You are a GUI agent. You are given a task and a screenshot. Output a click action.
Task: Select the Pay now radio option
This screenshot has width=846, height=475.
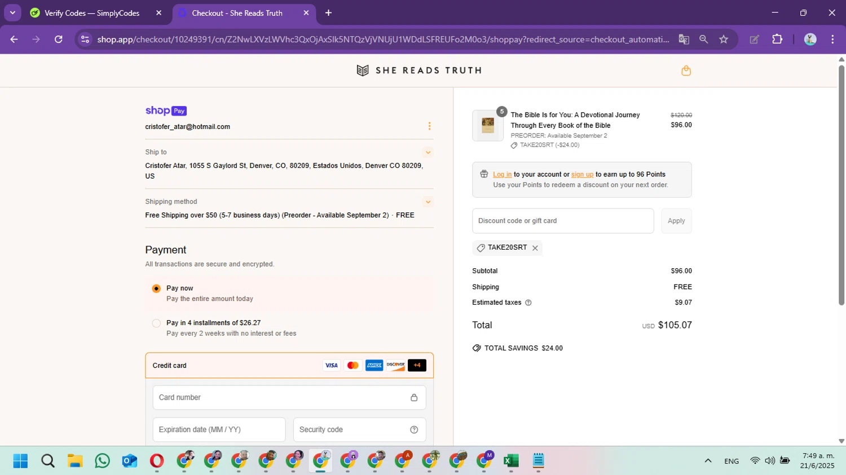click(x=156, y=288)
